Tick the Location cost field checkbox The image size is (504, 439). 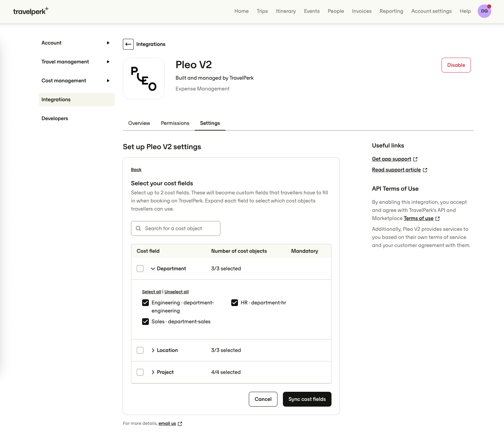click(140, 350)
